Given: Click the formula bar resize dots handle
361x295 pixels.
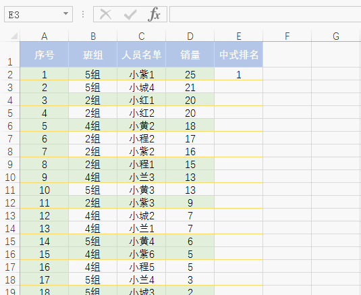Looking at the screenshot, I should (x=83, y=14).
